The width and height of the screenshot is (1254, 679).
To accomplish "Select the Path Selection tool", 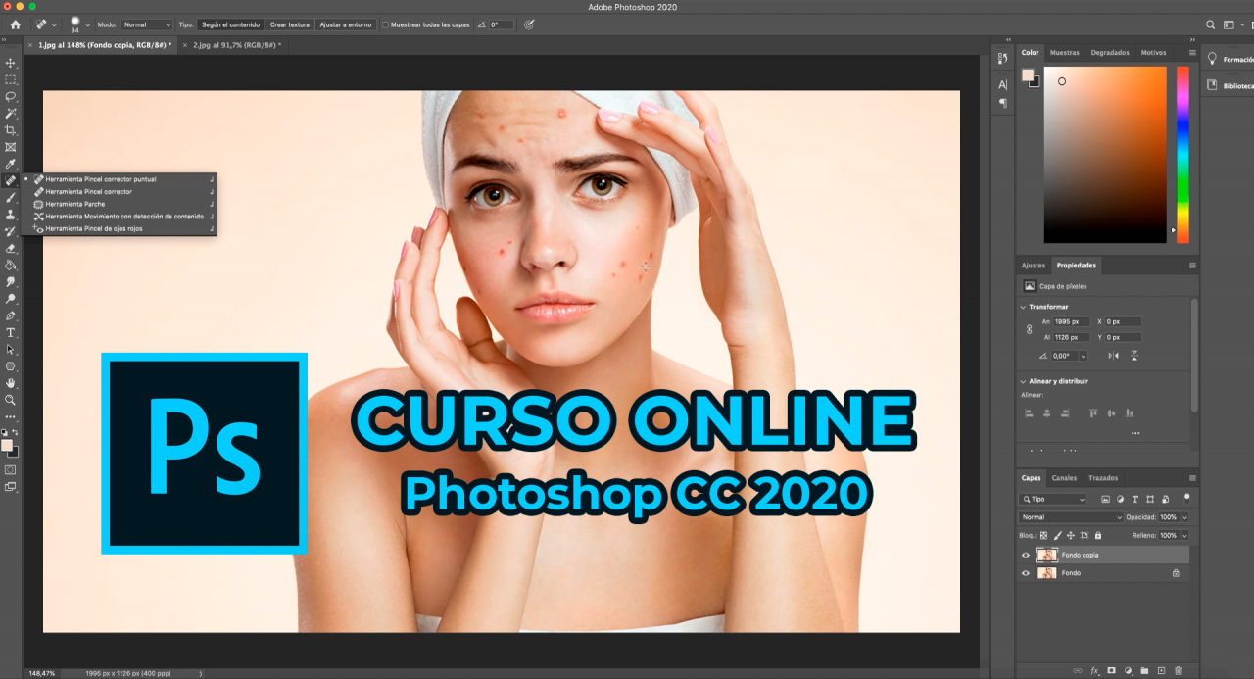I will click(11, 349).
